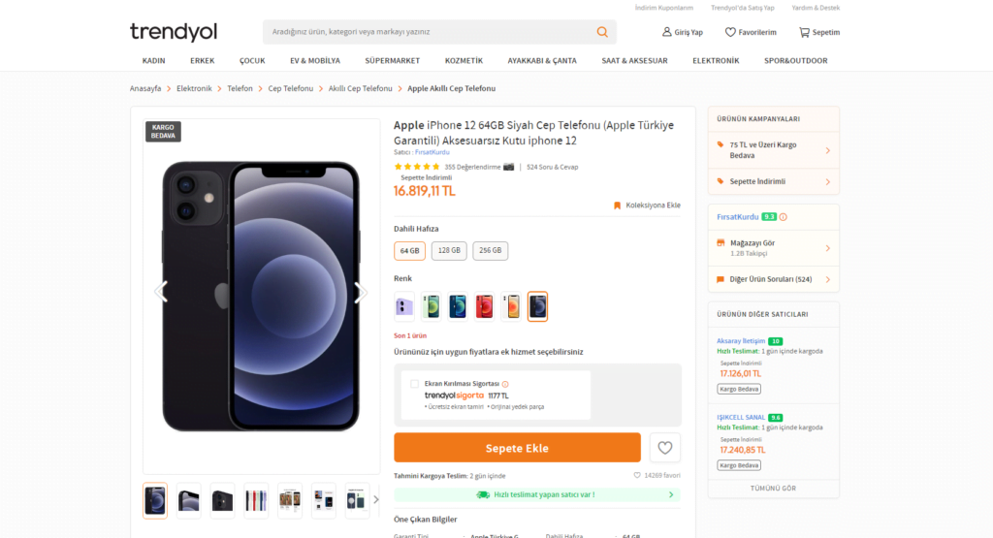Click the Giriş Yap user icon

tap(666, 32)
